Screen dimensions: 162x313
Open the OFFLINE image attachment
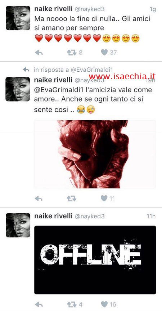click(x=95, y=260)
